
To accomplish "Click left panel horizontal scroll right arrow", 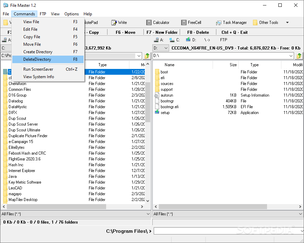I will (142, 206).
